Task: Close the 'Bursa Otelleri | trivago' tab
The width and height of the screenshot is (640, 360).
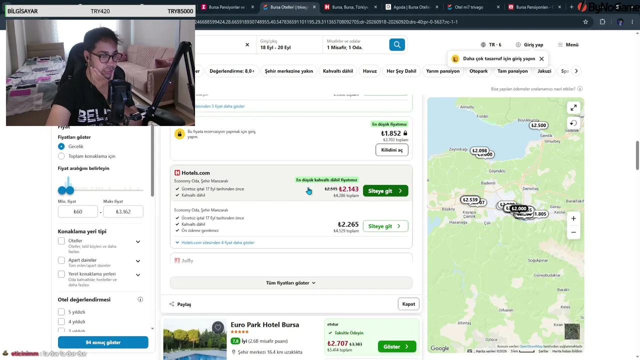Action: coord(314,7)
